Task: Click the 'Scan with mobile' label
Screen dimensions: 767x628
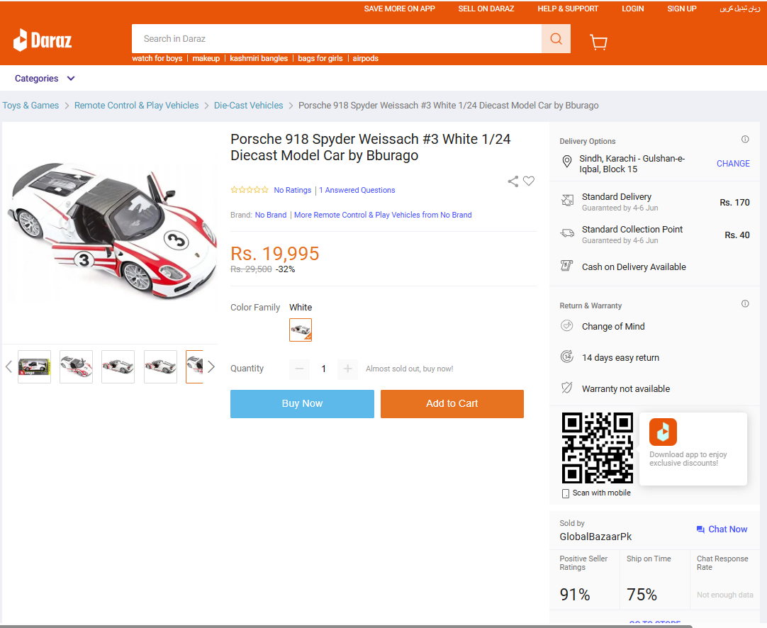Action: (601, 493)
